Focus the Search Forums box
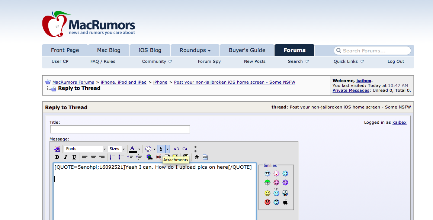The image size is (433, 220). pos(372,51)
